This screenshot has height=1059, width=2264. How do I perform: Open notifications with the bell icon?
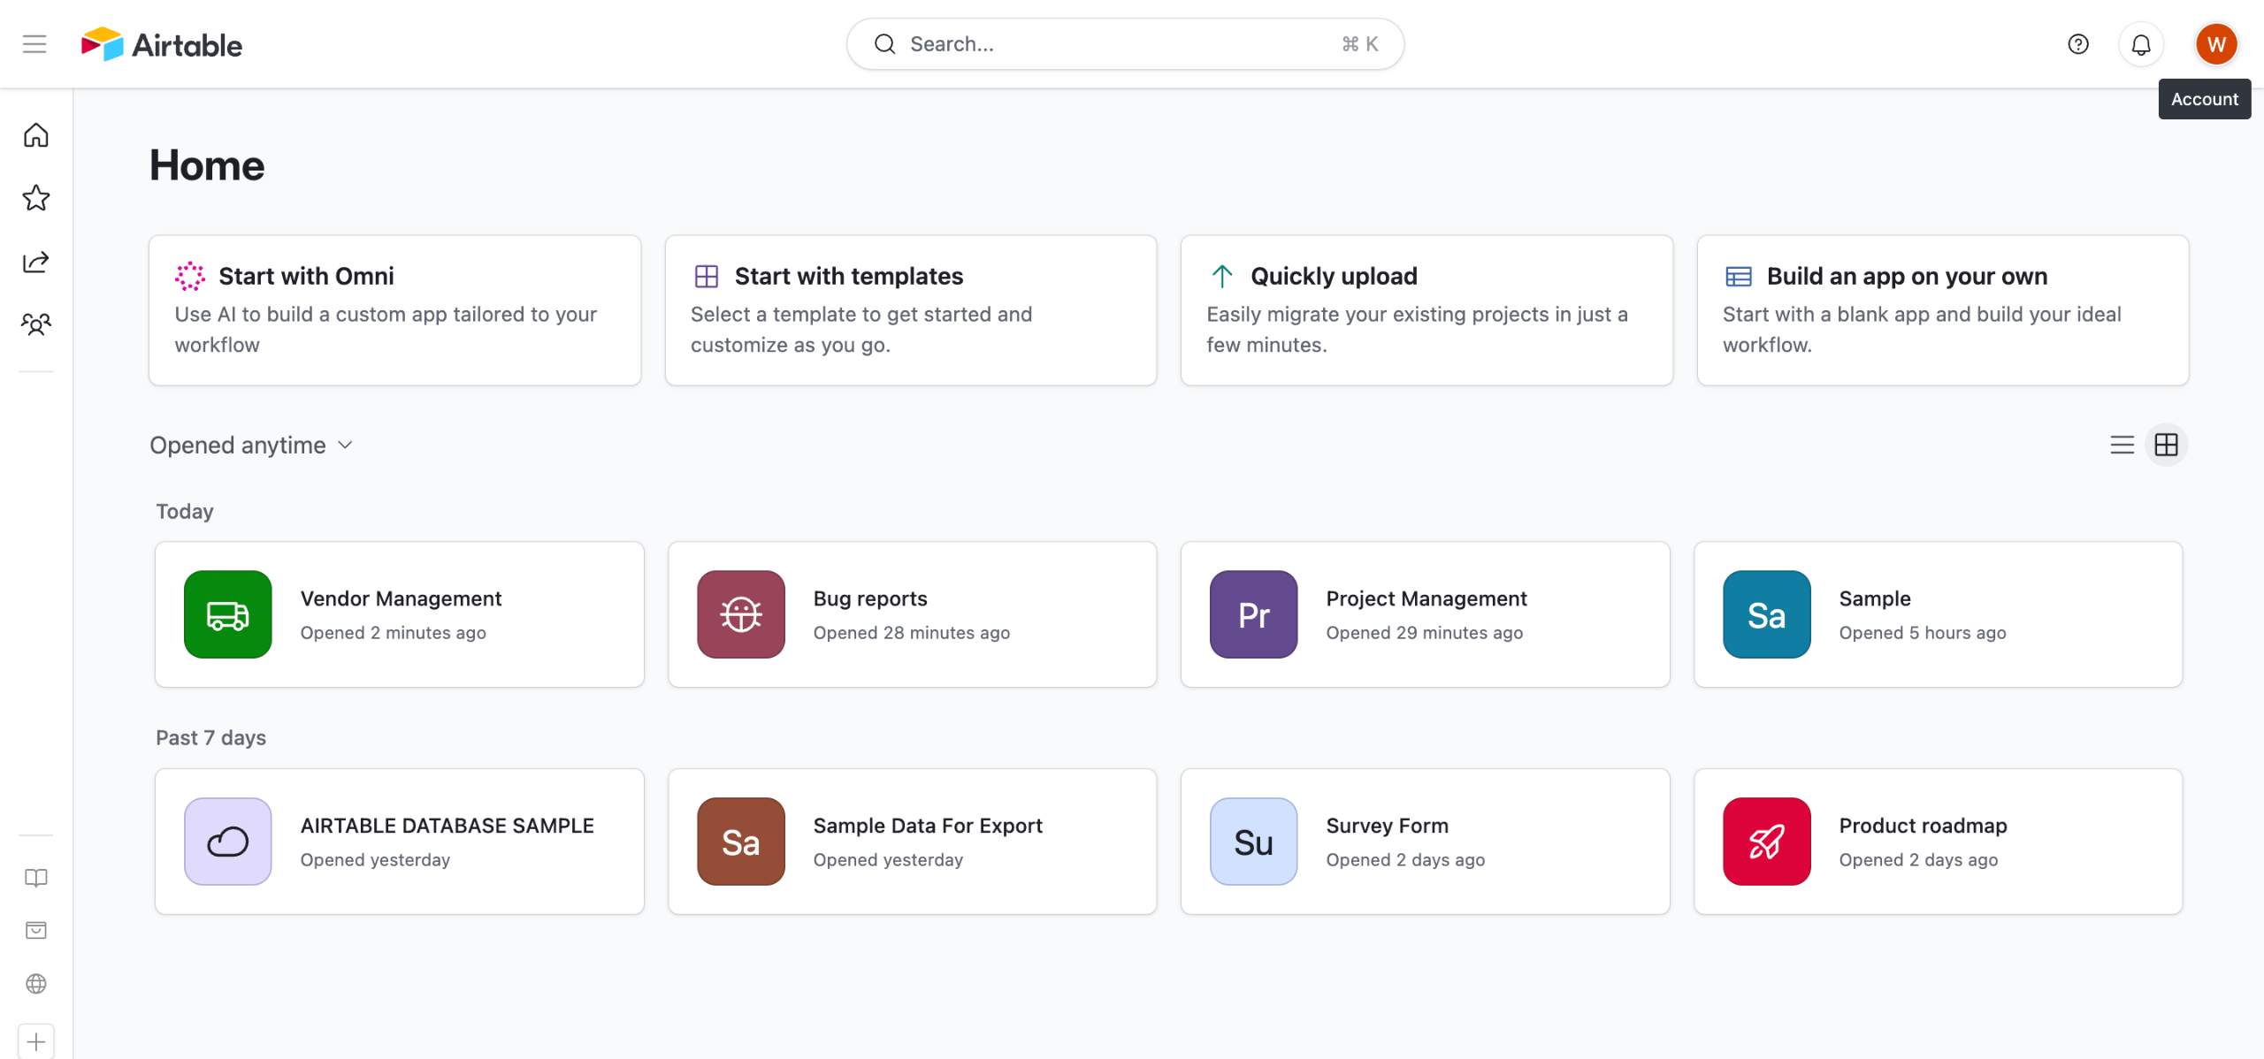pos(2140,44)
